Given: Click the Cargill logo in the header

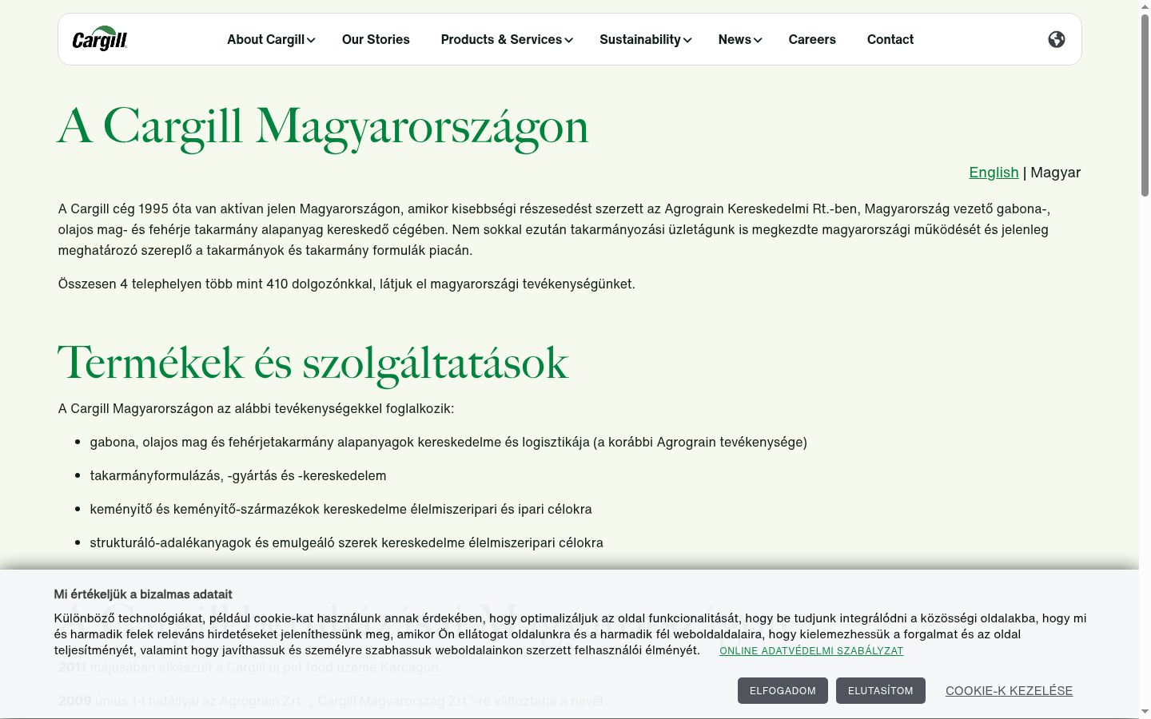Looking at the screenshot, I should (100, 39).
